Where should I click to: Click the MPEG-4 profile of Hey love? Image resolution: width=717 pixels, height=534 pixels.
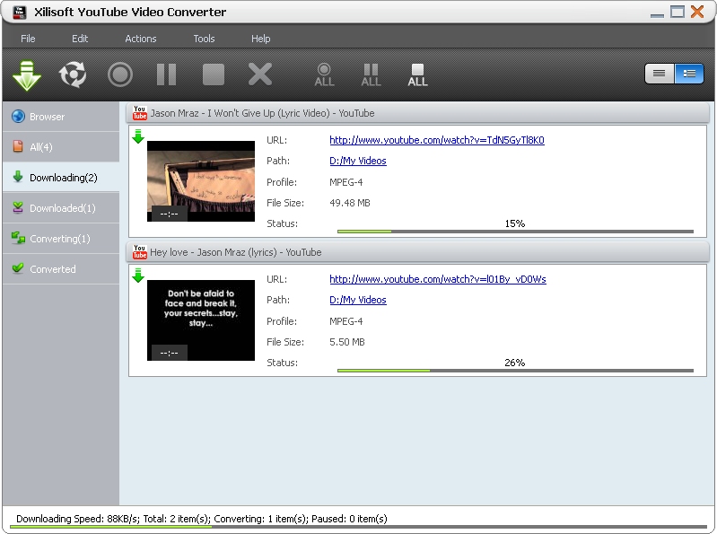[x=346, y=321]
